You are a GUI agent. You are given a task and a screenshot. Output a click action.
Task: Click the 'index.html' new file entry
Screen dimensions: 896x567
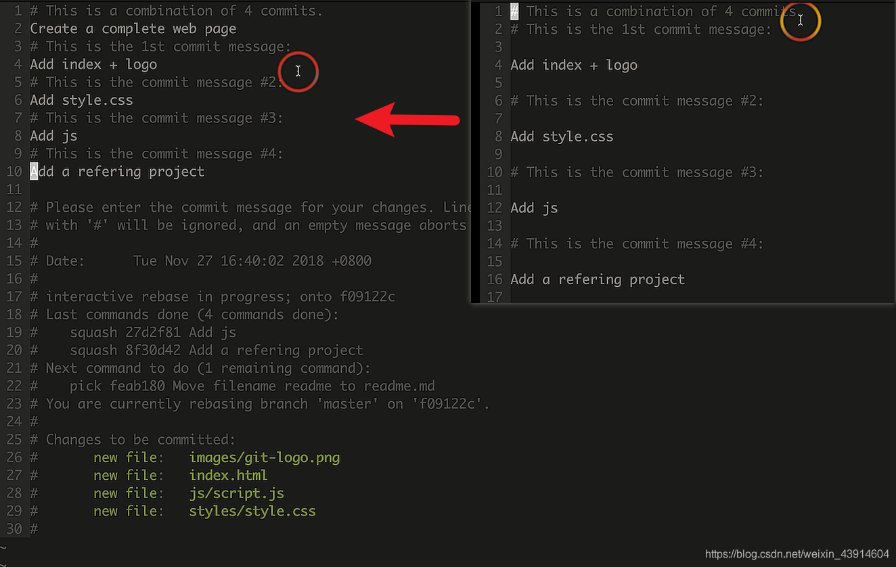[x=229, y=476]
